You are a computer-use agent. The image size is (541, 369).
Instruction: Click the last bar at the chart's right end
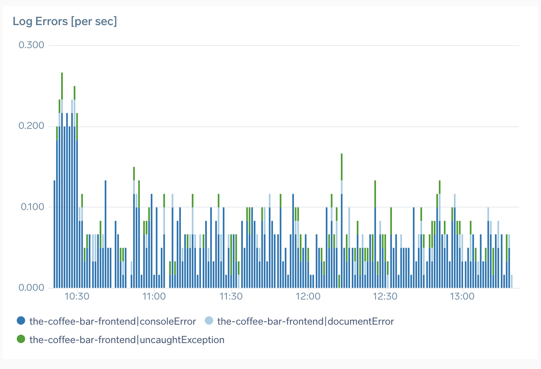(x=512, y=282)
